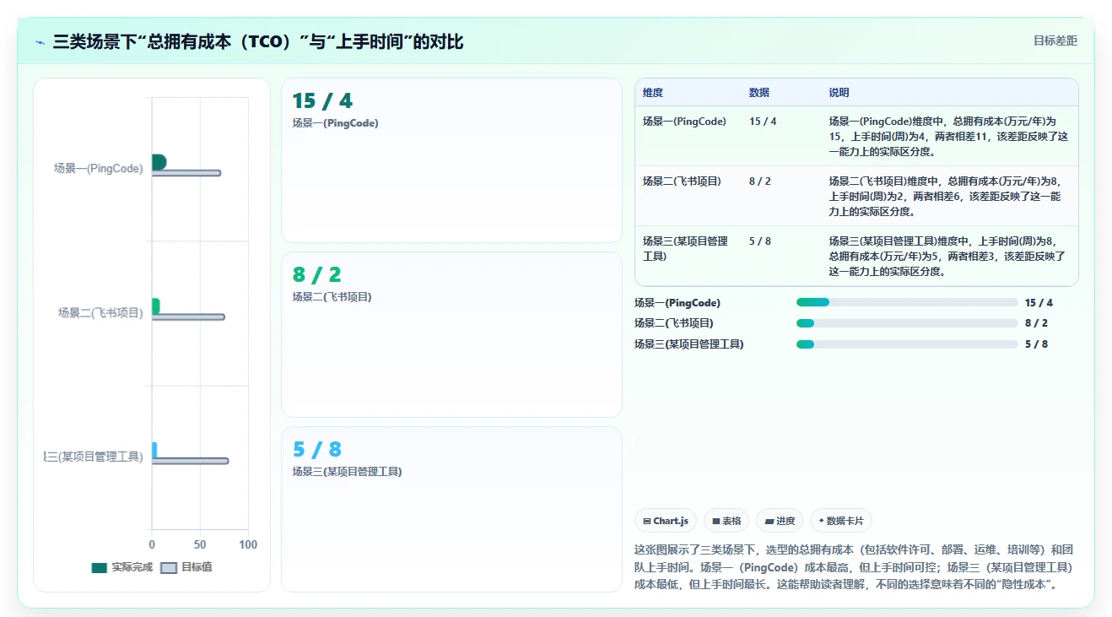Click the 场景一(PingCode) chart axis label
Screen dimensions: 1112x617
[x=99, y=169]
